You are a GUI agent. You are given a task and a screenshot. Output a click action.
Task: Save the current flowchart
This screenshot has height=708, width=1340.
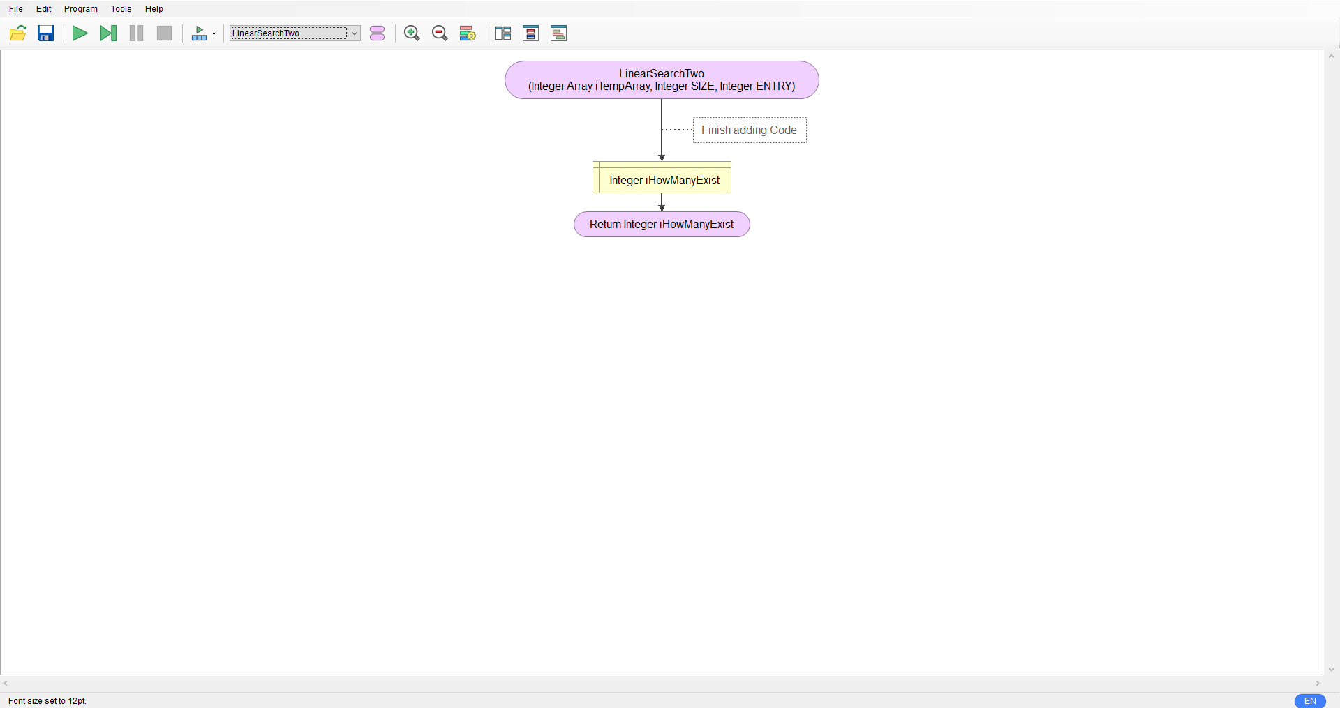(x=45, y=33)
